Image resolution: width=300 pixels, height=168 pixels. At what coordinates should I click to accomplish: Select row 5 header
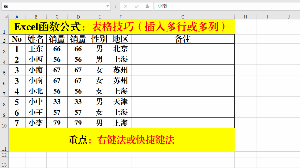pyautogui.click(x=4, y=70)
